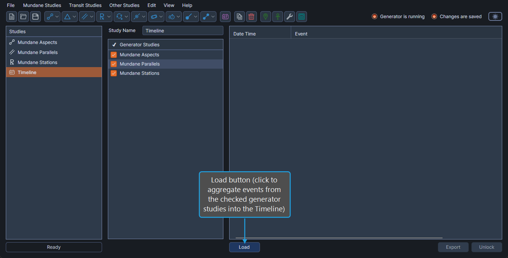The height and width of the screenshot is (258, 508).
Task: Click the parallels double-slash toolbar icon
Action: [x=85, y=17]
